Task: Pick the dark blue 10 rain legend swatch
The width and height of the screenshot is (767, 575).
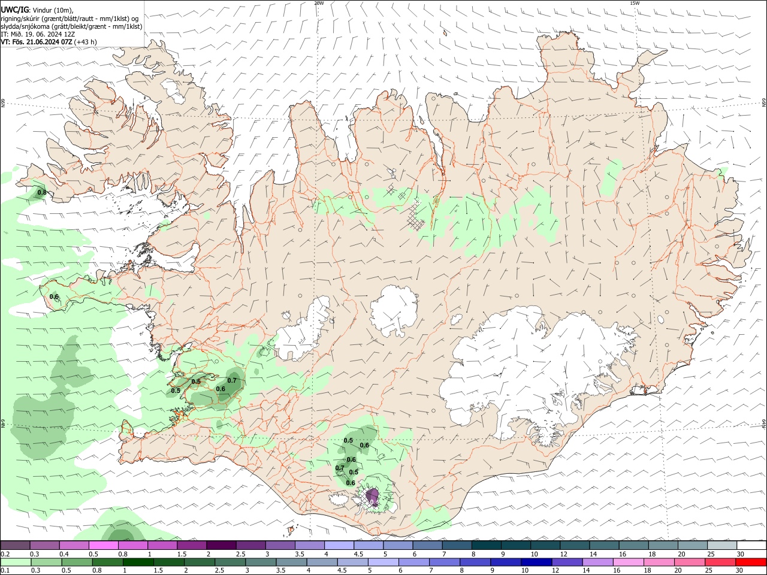Action: point(537,562)
